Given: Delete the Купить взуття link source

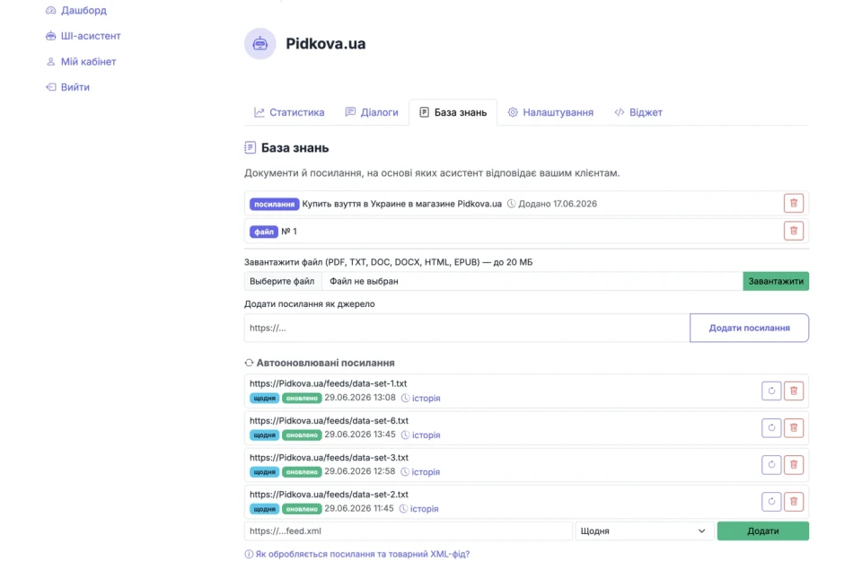Looking at the screenshot, I should (x=793, y=203).
